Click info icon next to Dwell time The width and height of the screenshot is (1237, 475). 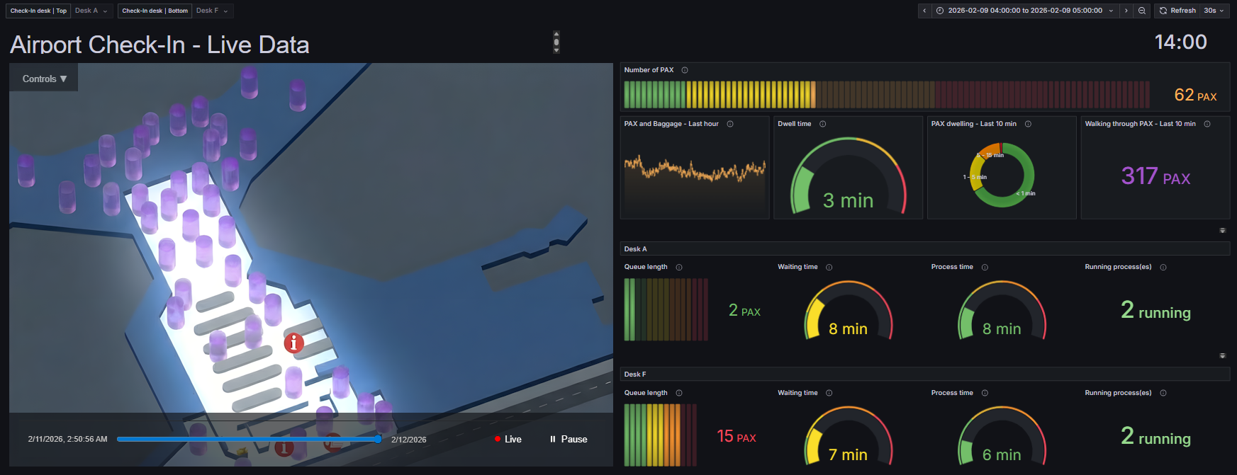tap(823, 124)
